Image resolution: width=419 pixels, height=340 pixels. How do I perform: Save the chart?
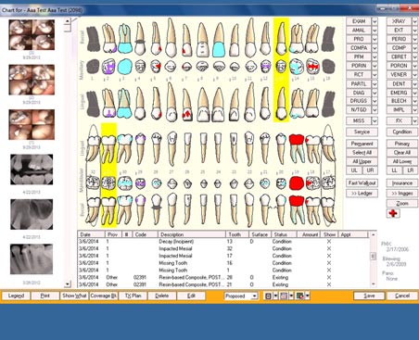pos(369,296)
